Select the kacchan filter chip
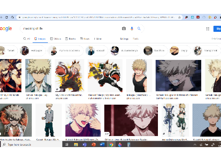 155,51
